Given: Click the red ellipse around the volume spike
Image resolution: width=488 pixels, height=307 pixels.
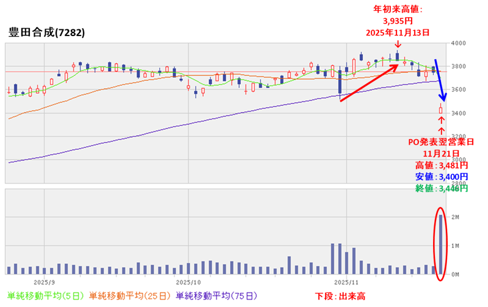Looking at the screenshot, I should 442,244.
